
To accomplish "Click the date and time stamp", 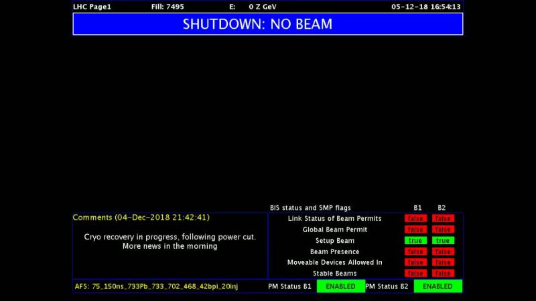I will click(425, 7).
